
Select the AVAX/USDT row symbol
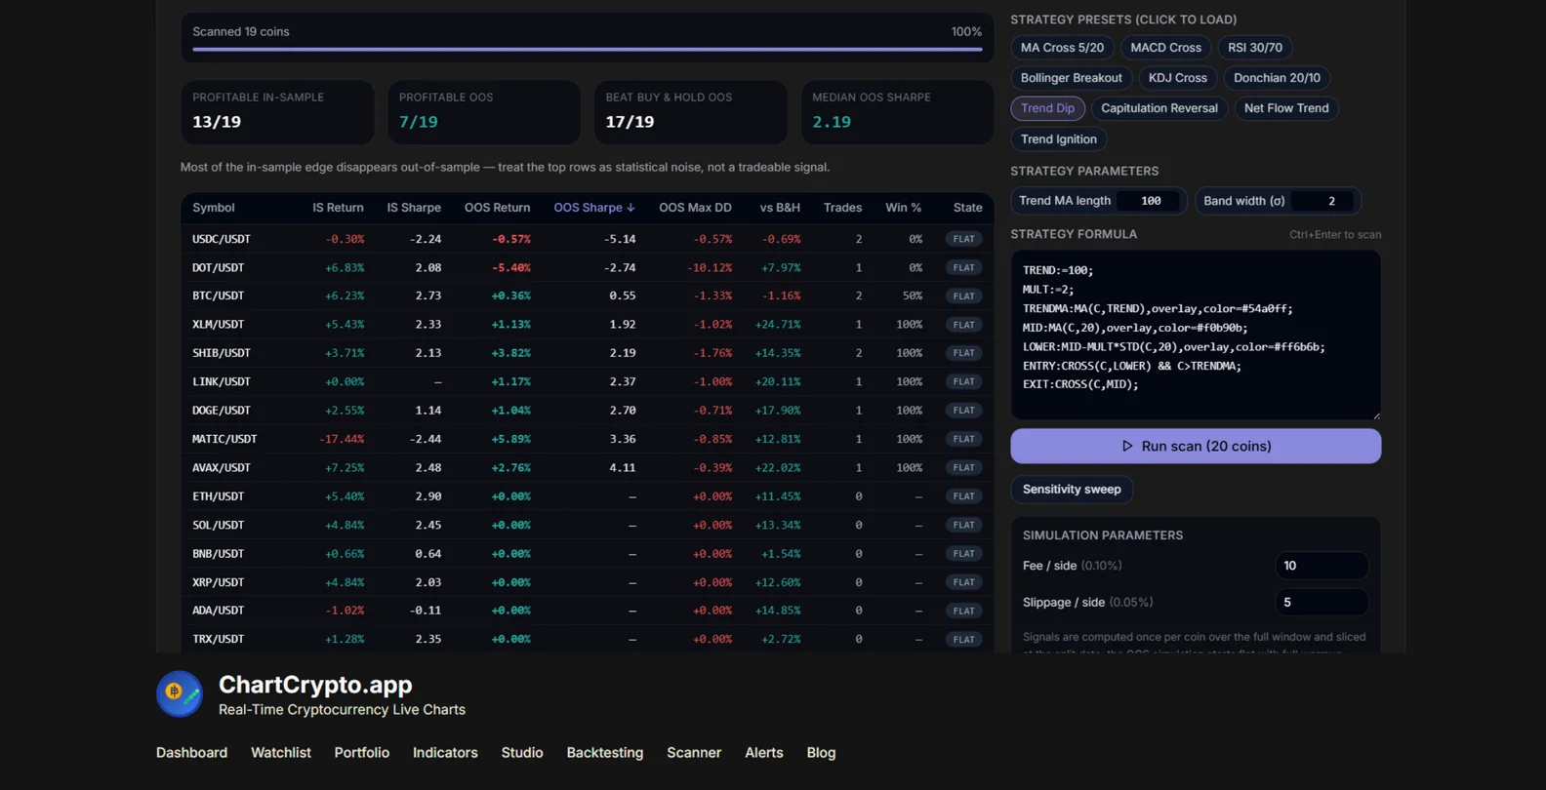[x=221, y=467]
